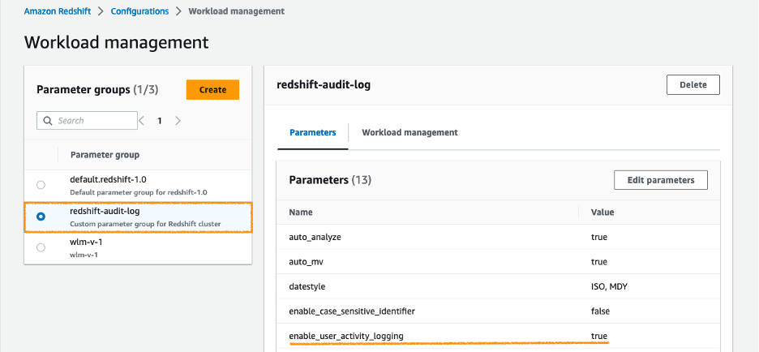Select the wlm-v-1 radio button
Viewport: 759px width, 352px height.
pos(41,247)
